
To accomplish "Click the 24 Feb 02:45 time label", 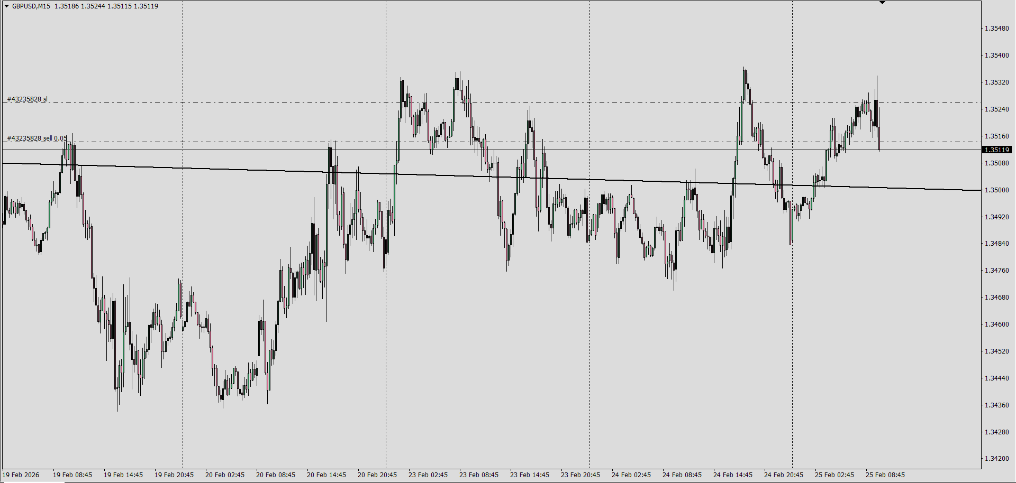I will point(631,475).
